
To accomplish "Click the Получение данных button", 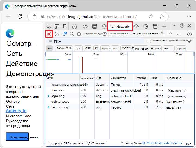I will (17, 137).
